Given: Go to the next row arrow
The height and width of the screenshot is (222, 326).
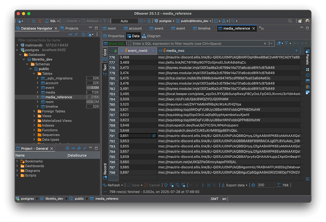Looking at the screenshot, I should pyautogui.click(x=203, y=185).
